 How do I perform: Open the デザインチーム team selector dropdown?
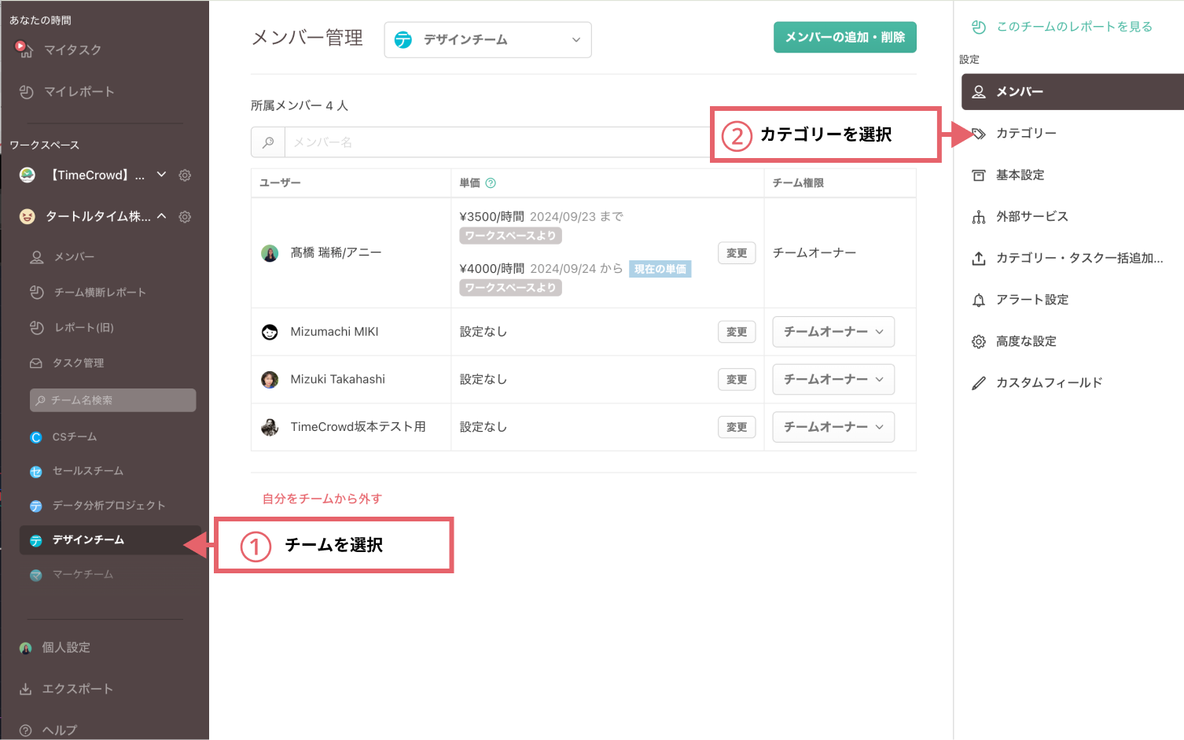tap(487, 40)
